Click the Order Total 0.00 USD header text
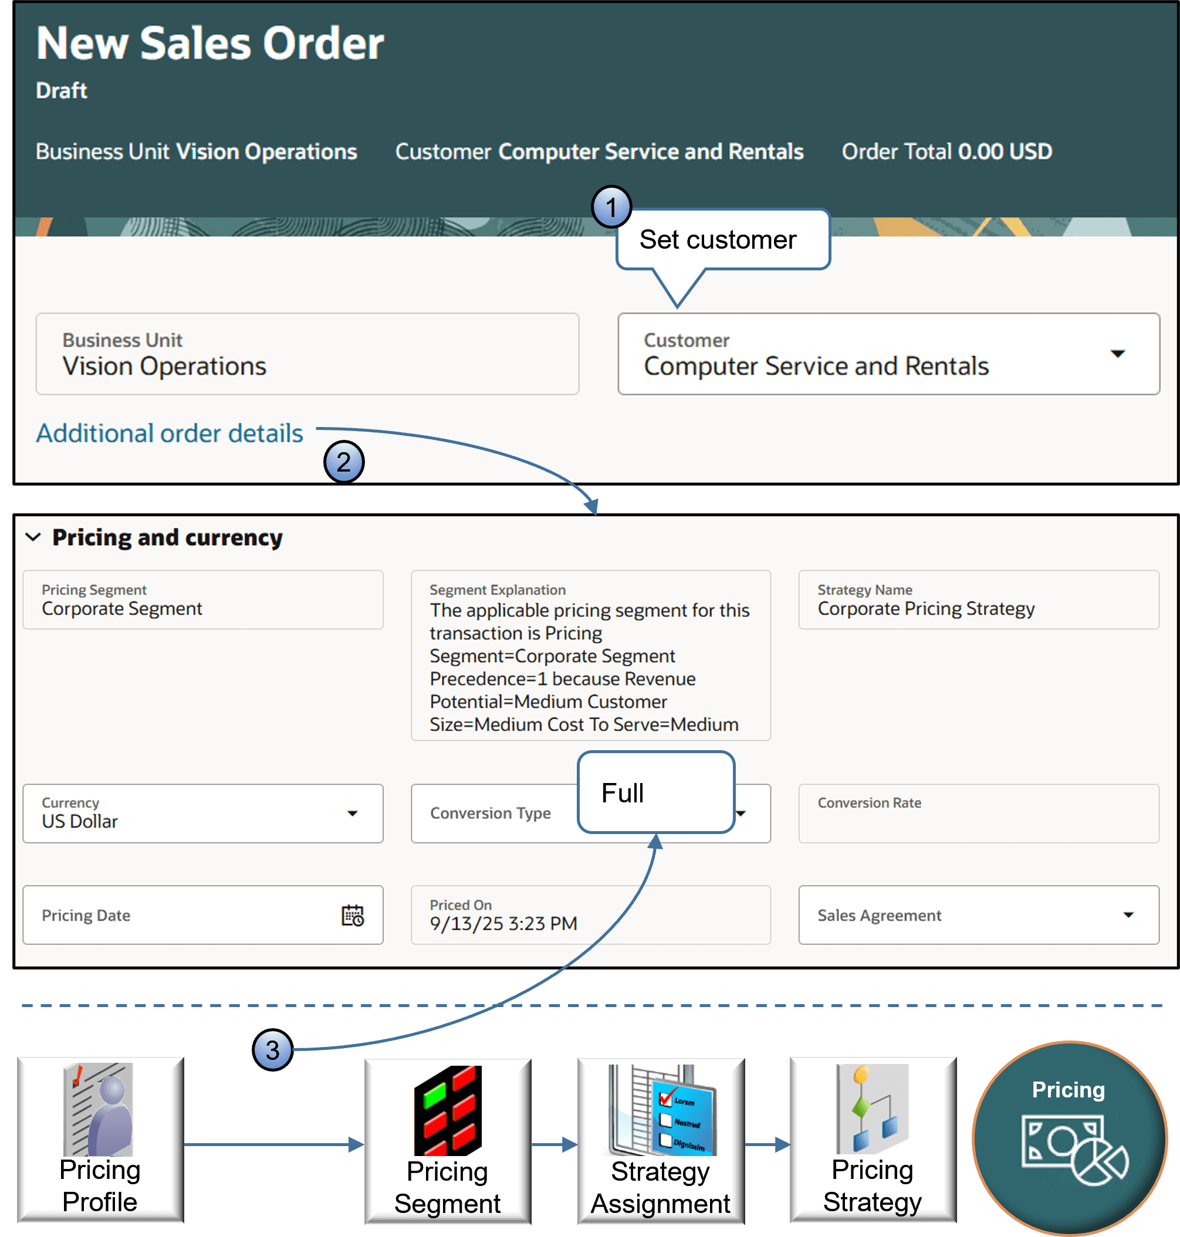 coord(945,151)
